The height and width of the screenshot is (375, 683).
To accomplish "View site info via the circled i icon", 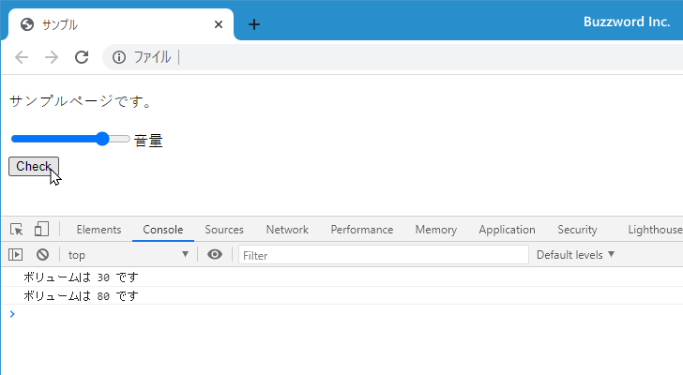I will (119, 57).
